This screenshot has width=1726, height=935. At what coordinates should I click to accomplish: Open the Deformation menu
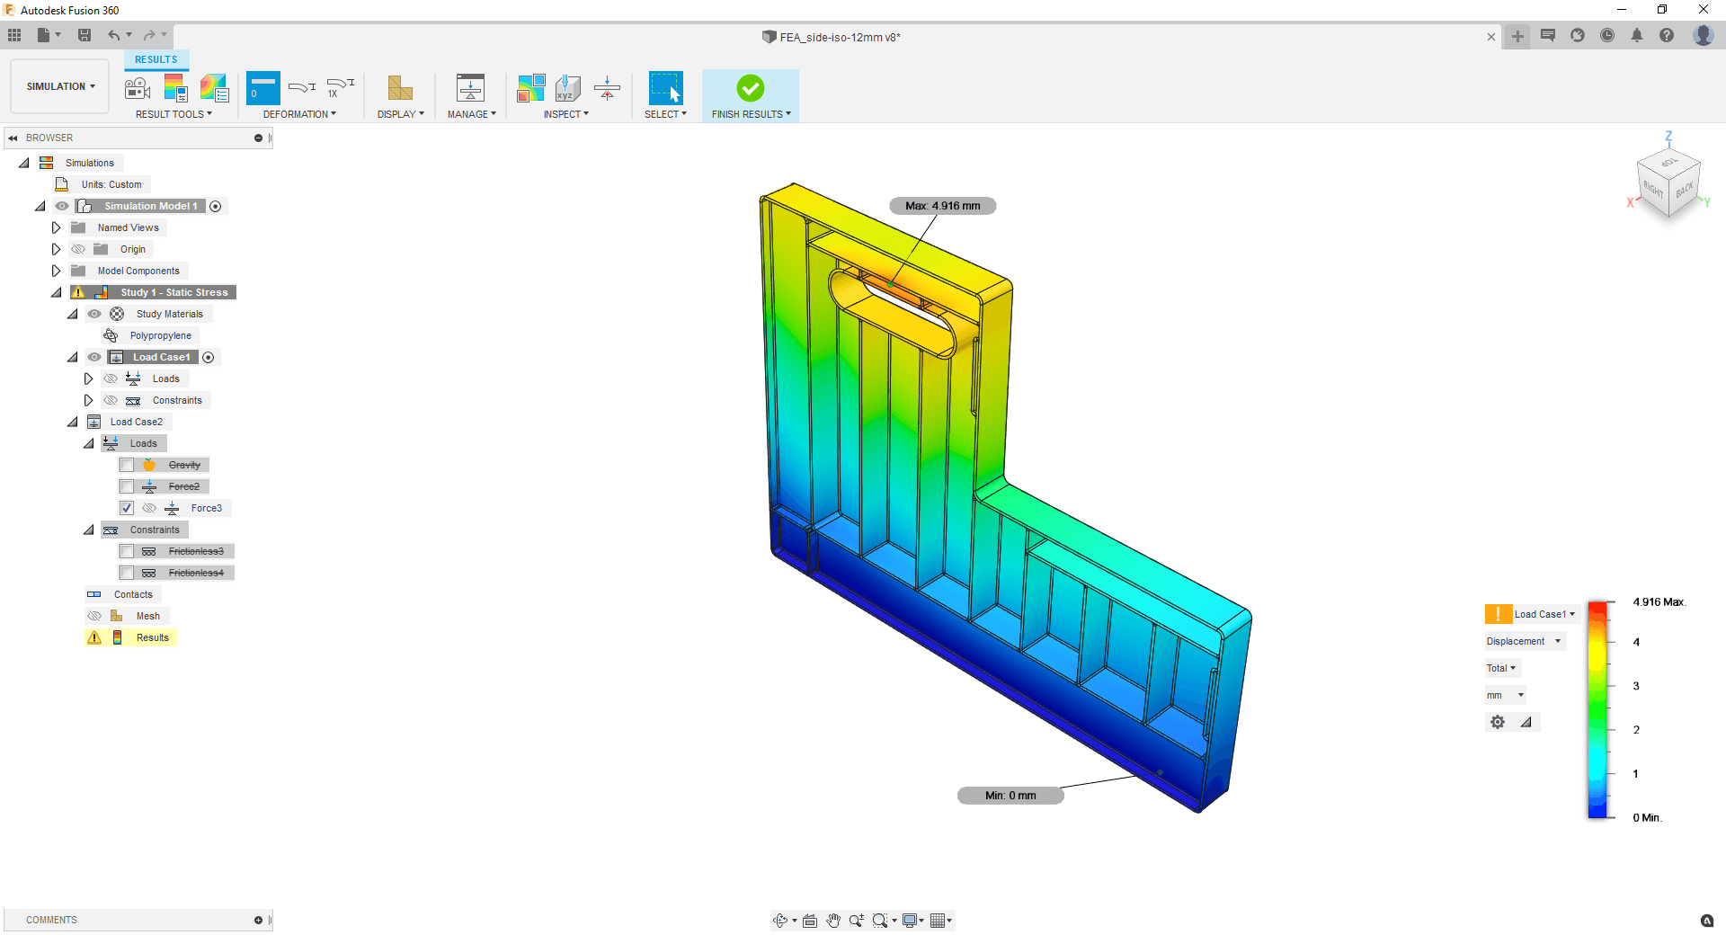point(299,114)
